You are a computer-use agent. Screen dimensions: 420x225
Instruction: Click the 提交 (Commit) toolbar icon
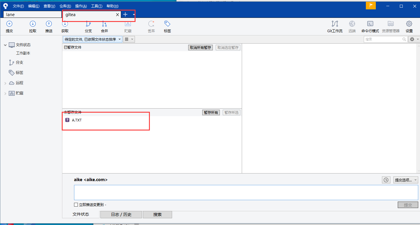tap(9, 24)
